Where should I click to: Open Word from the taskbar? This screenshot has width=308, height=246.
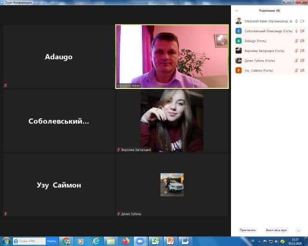tap(185, 241)
